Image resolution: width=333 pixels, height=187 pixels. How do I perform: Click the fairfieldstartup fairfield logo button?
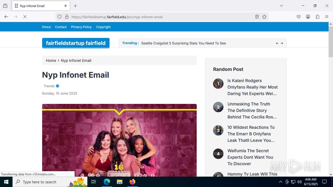coord(76,43)
